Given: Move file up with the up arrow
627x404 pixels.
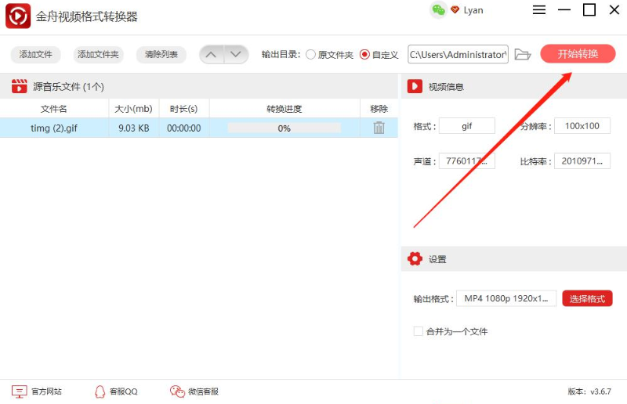Looking at the screenshot, I should [211, 55].
